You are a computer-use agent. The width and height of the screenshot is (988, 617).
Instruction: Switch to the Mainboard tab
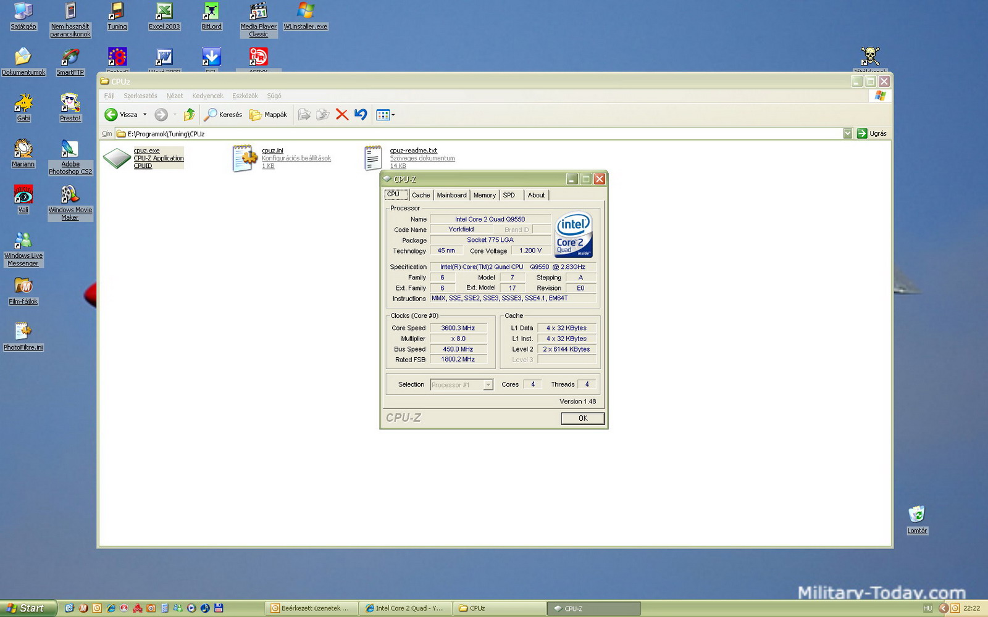tap(451, 195)
